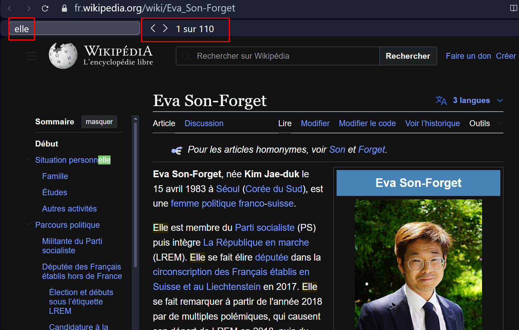Image resolution: width=519 pixels, height=330 pixels.
Task: Go to Militante du Parti socialiste section
Action: [x=72, y=246]
